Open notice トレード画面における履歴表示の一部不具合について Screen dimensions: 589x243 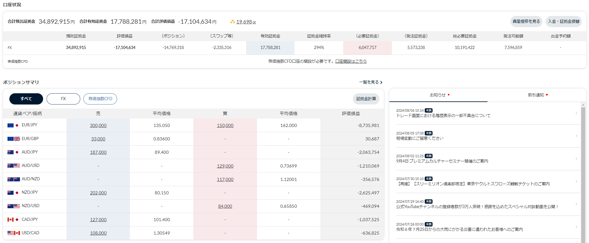(443, 116)
